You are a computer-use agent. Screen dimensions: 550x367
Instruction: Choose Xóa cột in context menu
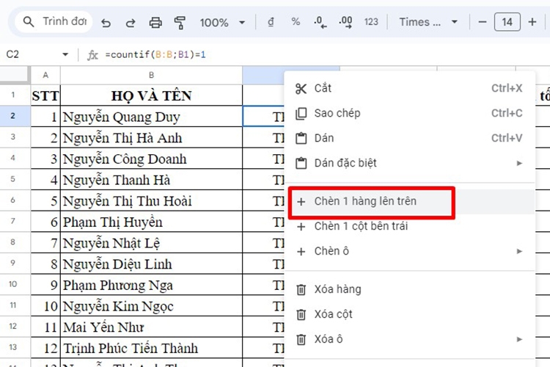[409, 315]
